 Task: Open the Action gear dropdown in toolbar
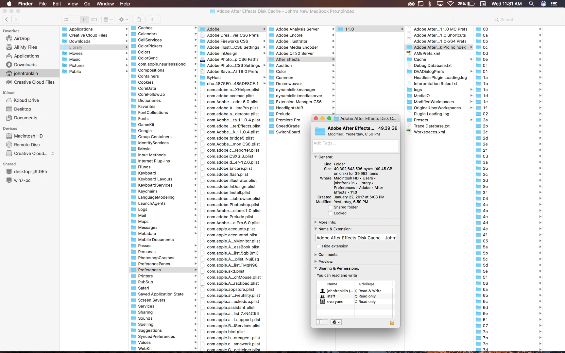(x=124, y=20)
